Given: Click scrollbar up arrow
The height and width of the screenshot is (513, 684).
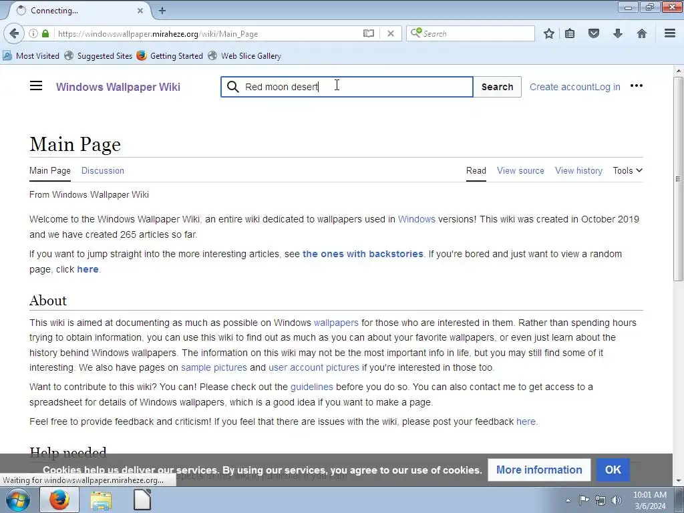Looking at the screenshot, I should coord(678,70).
